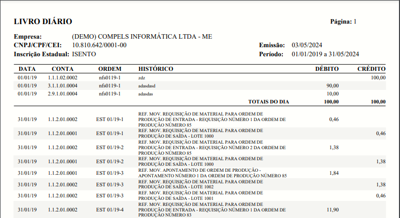The width and height of the screenshot is (400, 218).
Task: Click history entry mentioning 'LOTE 1002'
Action: [x=201, y=184]
